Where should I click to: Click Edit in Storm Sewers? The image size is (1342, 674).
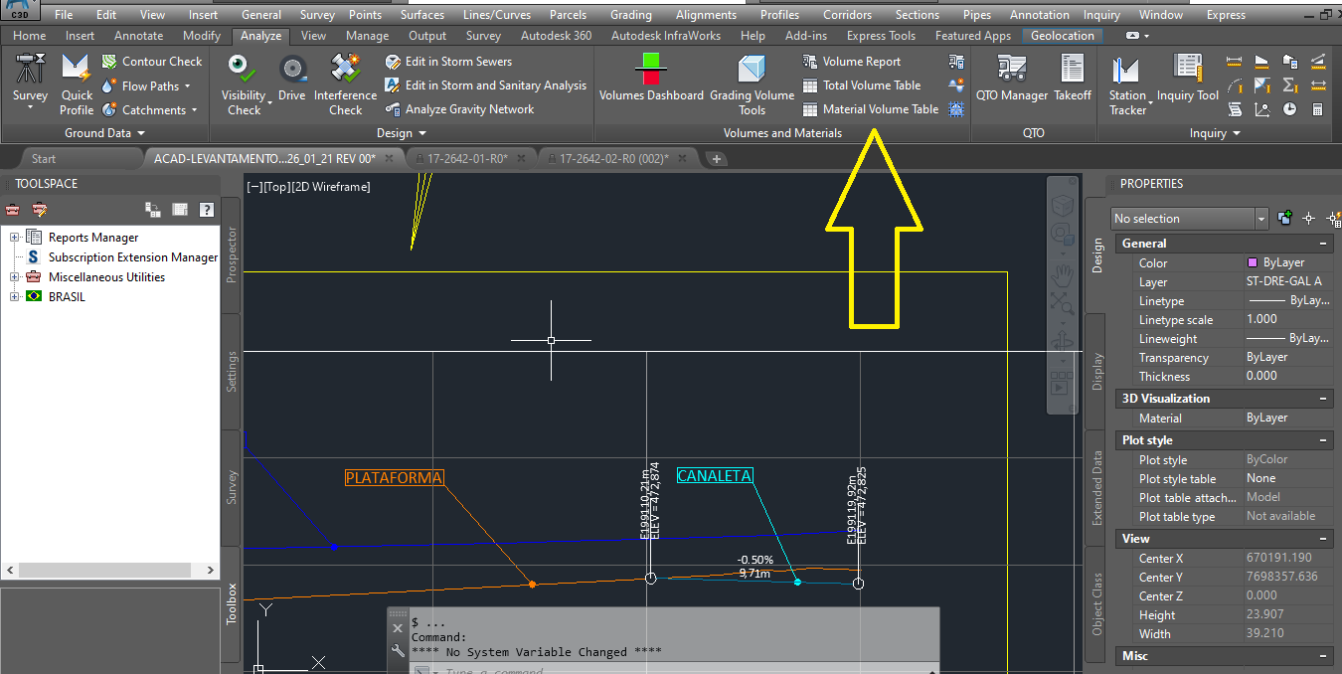click(x=448, y=62)
